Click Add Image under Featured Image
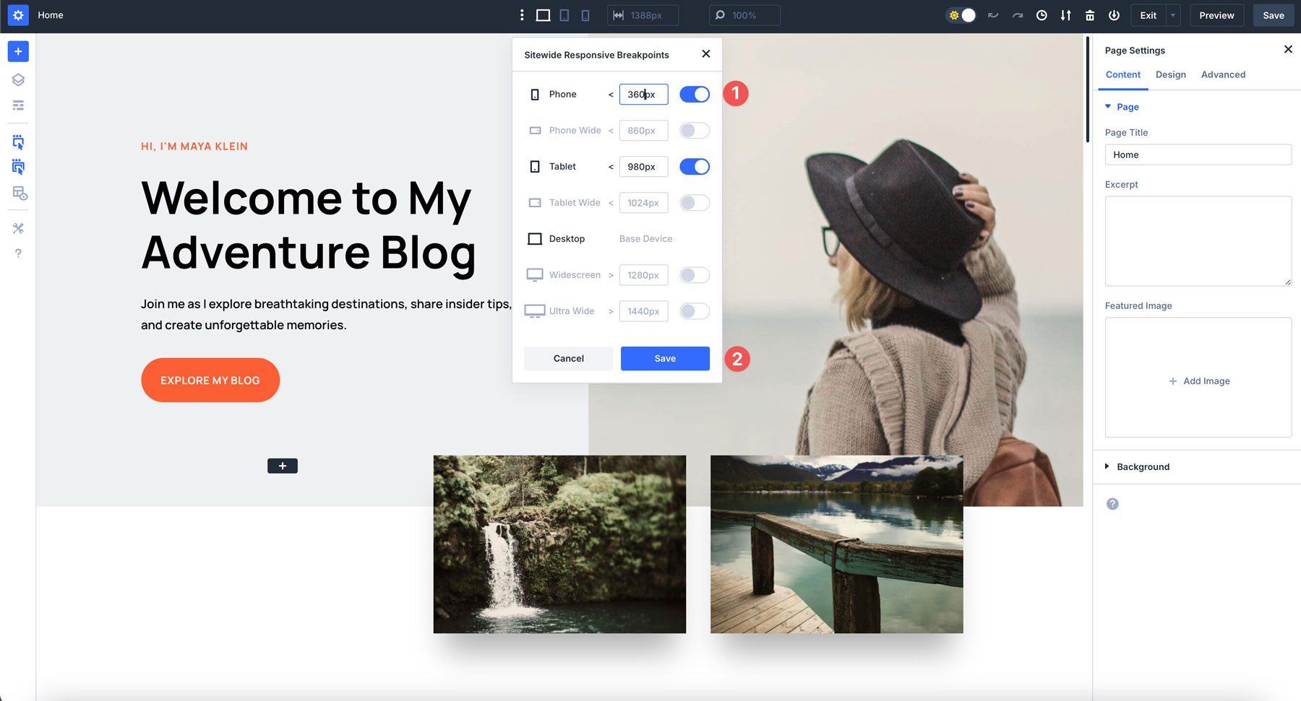Image resolution: width=1301 pixels, height=701 pixels. 1198,380
